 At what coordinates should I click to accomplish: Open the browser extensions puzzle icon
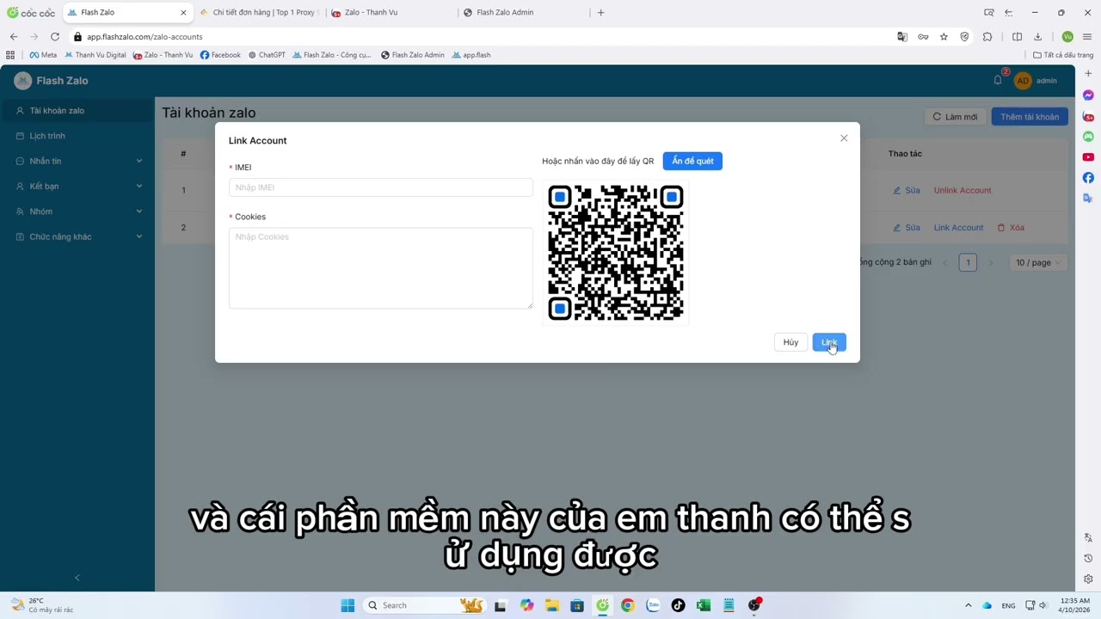tap(987, 37)
